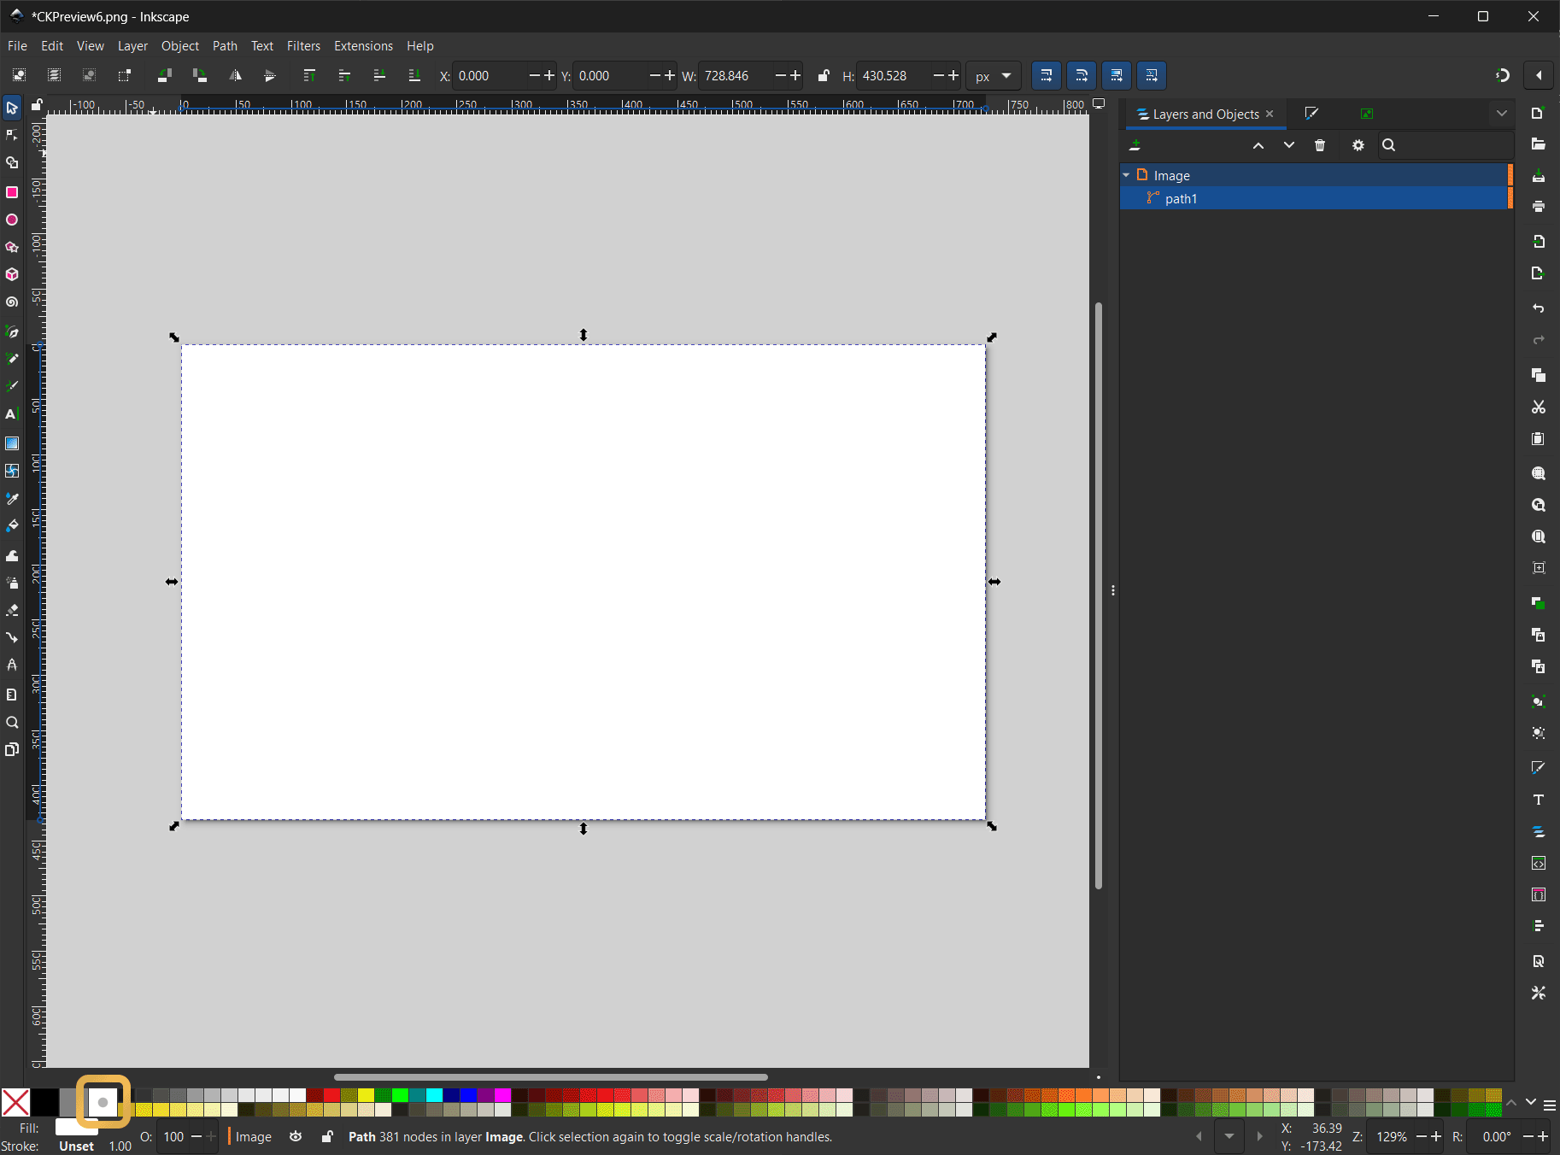Open the page selector dropdown arrow
1560x1155 pixels.
click(1229, 1136)
